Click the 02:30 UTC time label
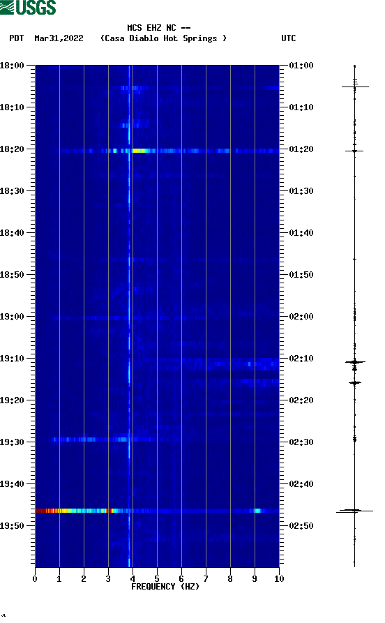Image resolution: width=385 pixels, height=623 pixels. (x=301, y=442)
